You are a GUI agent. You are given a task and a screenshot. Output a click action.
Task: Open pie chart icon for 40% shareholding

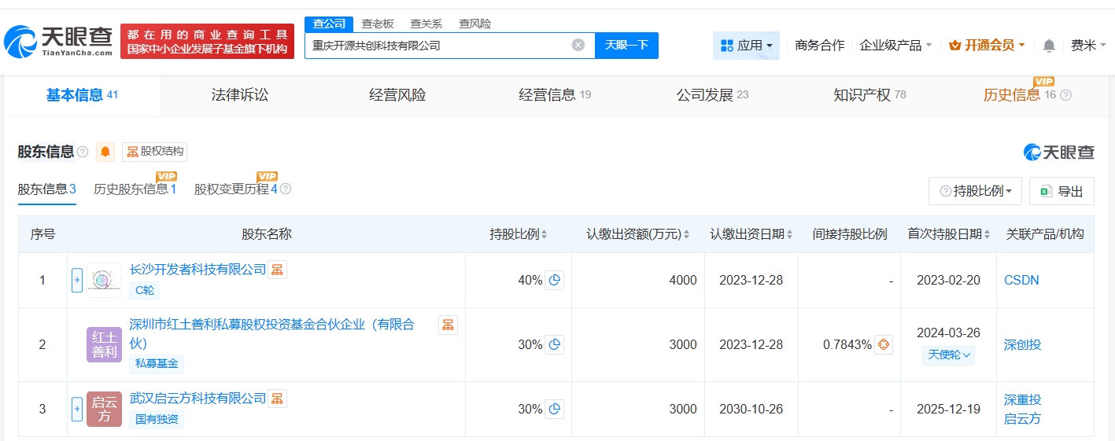click(x=554, y=280)
